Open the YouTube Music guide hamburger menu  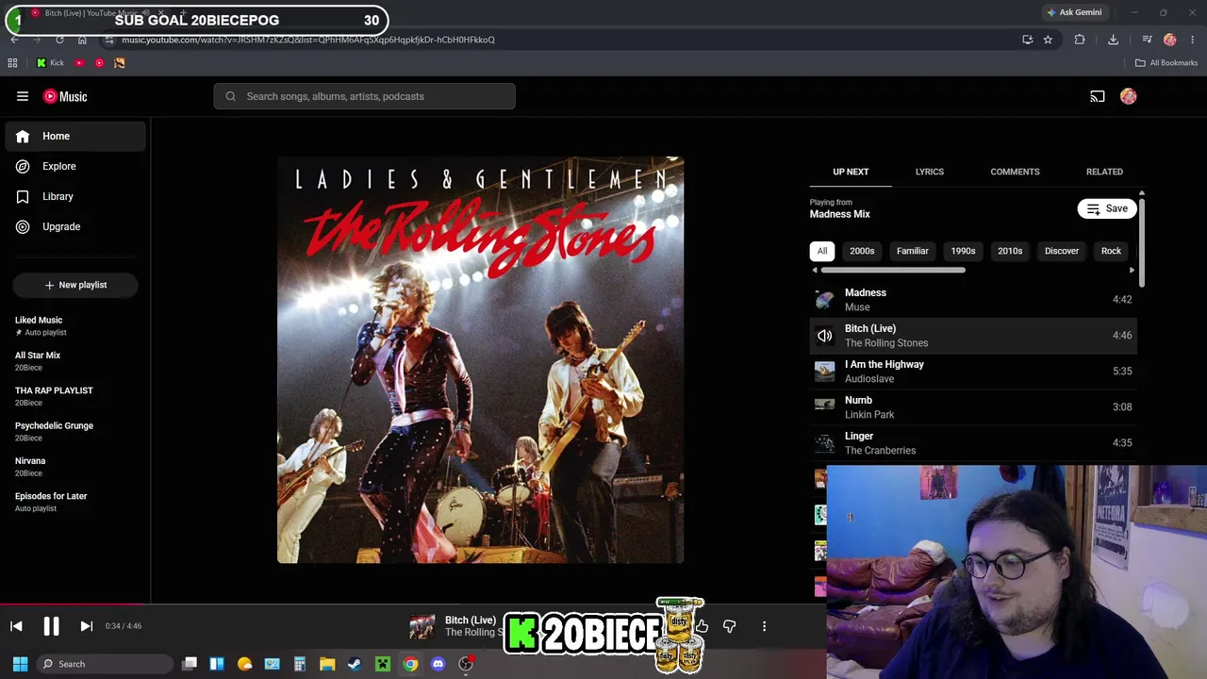[x=23, y=96]
